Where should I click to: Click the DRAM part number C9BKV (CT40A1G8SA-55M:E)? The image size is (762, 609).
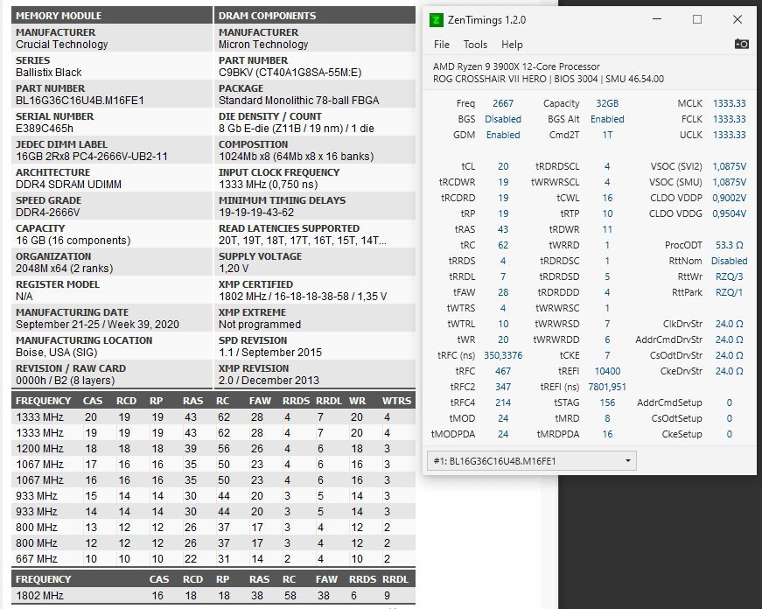[290, 73]
